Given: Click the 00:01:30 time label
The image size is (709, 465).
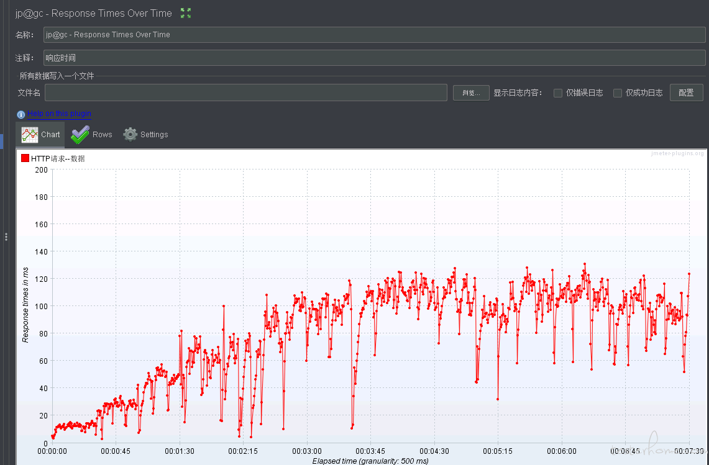Looking at the screenshot, I should 180,451.
